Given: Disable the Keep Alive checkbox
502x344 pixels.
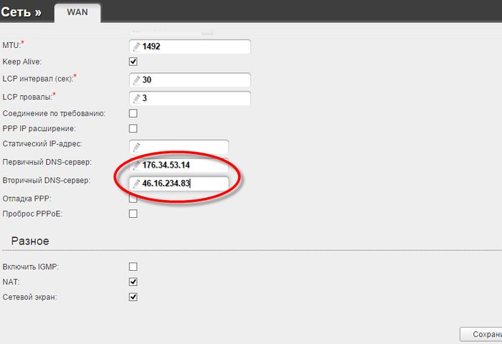Looking at the screenshot, I should tap(133, 62).
